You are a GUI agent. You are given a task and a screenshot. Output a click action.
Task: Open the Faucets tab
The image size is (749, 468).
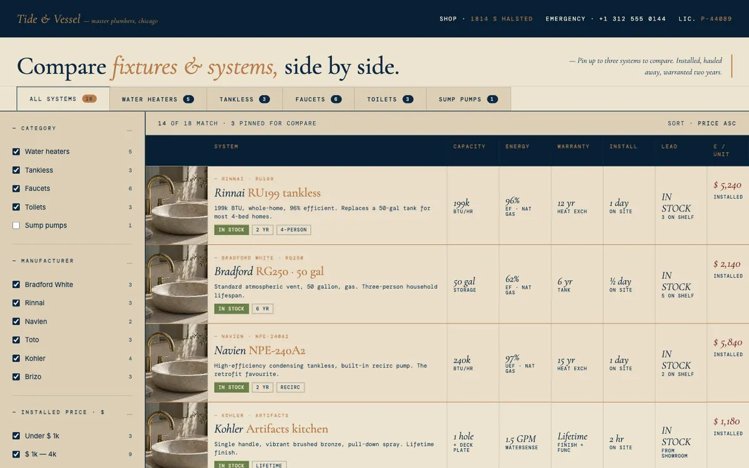pos(318,99)
